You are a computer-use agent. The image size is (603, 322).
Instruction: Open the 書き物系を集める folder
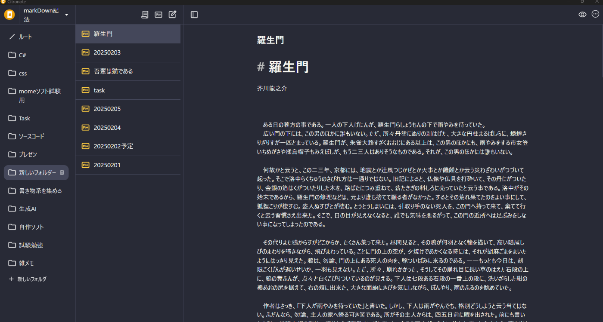pyautogui.click(x=36, y=190)
